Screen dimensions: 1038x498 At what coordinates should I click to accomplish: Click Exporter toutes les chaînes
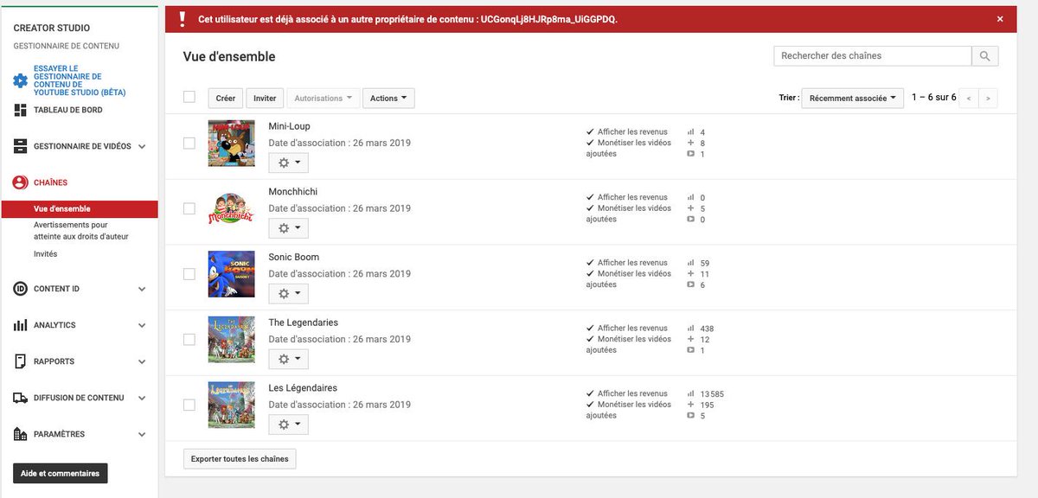click(240, 458)
